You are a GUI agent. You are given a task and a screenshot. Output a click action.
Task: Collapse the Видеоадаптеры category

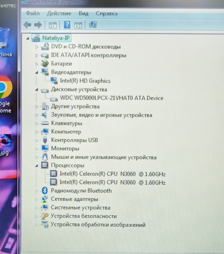point(37,73)
